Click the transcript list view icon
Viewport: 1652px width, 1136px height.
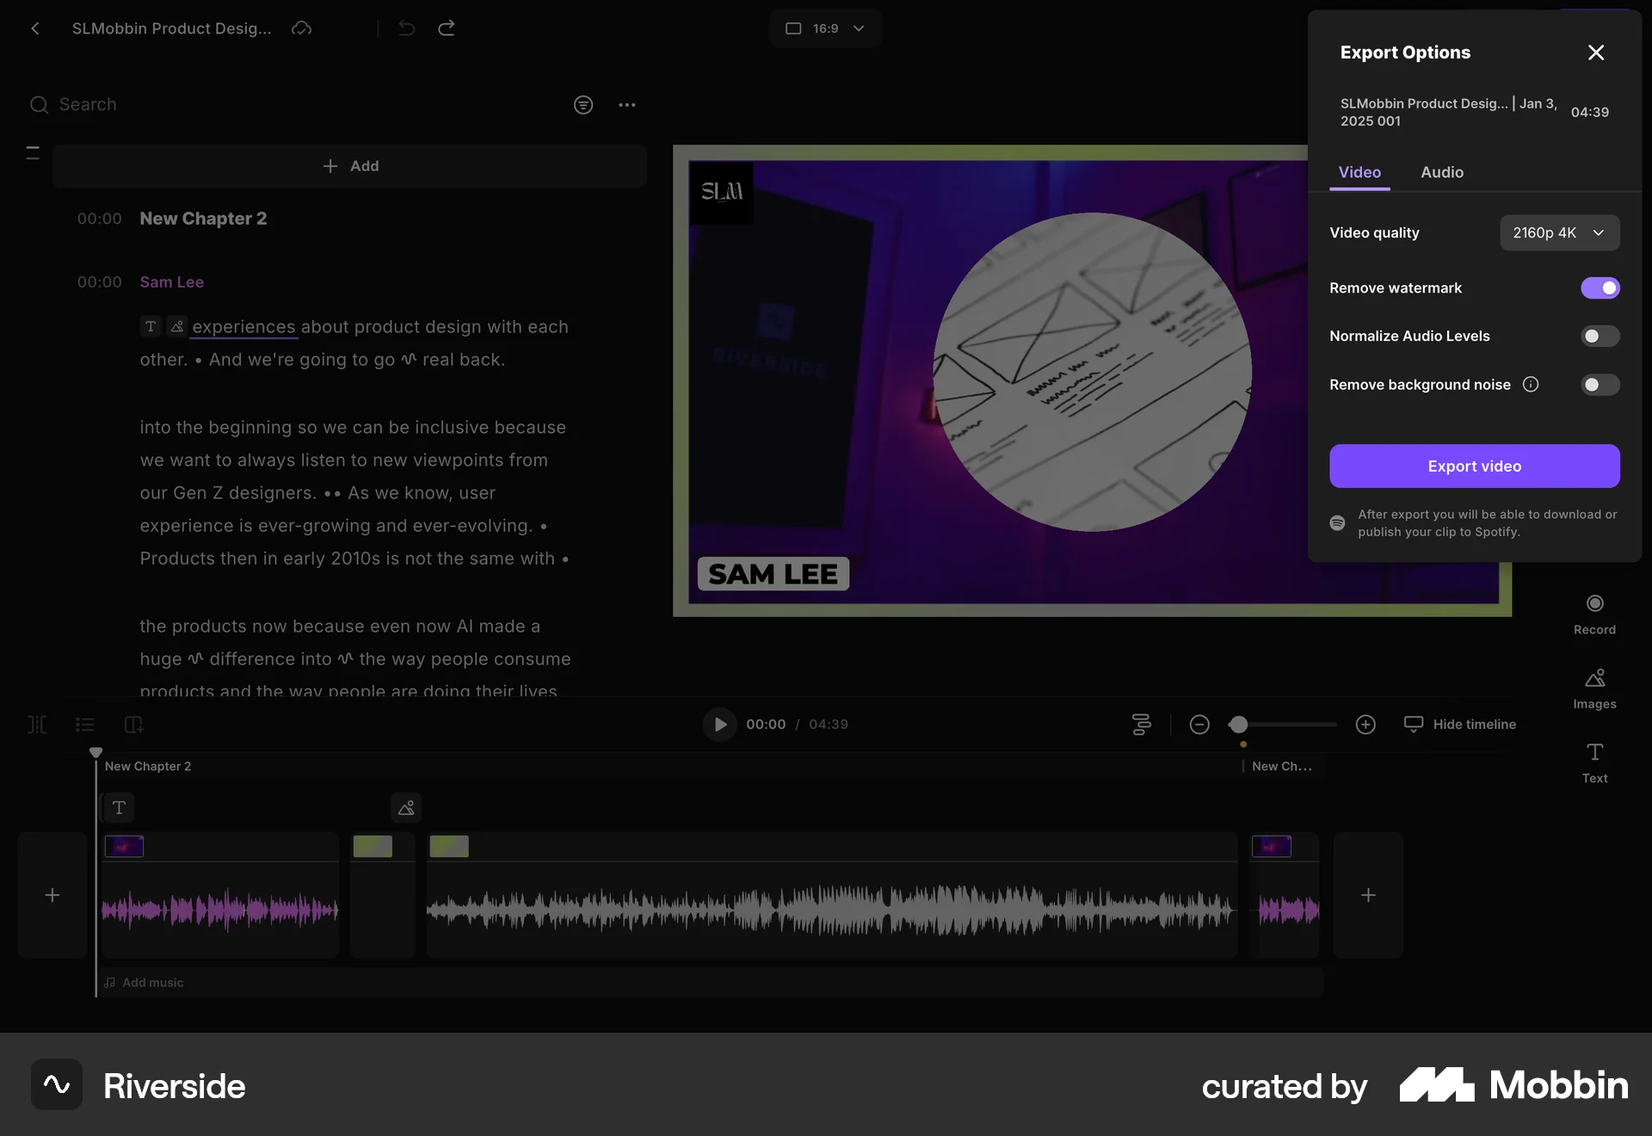click(x=85, y=725)
